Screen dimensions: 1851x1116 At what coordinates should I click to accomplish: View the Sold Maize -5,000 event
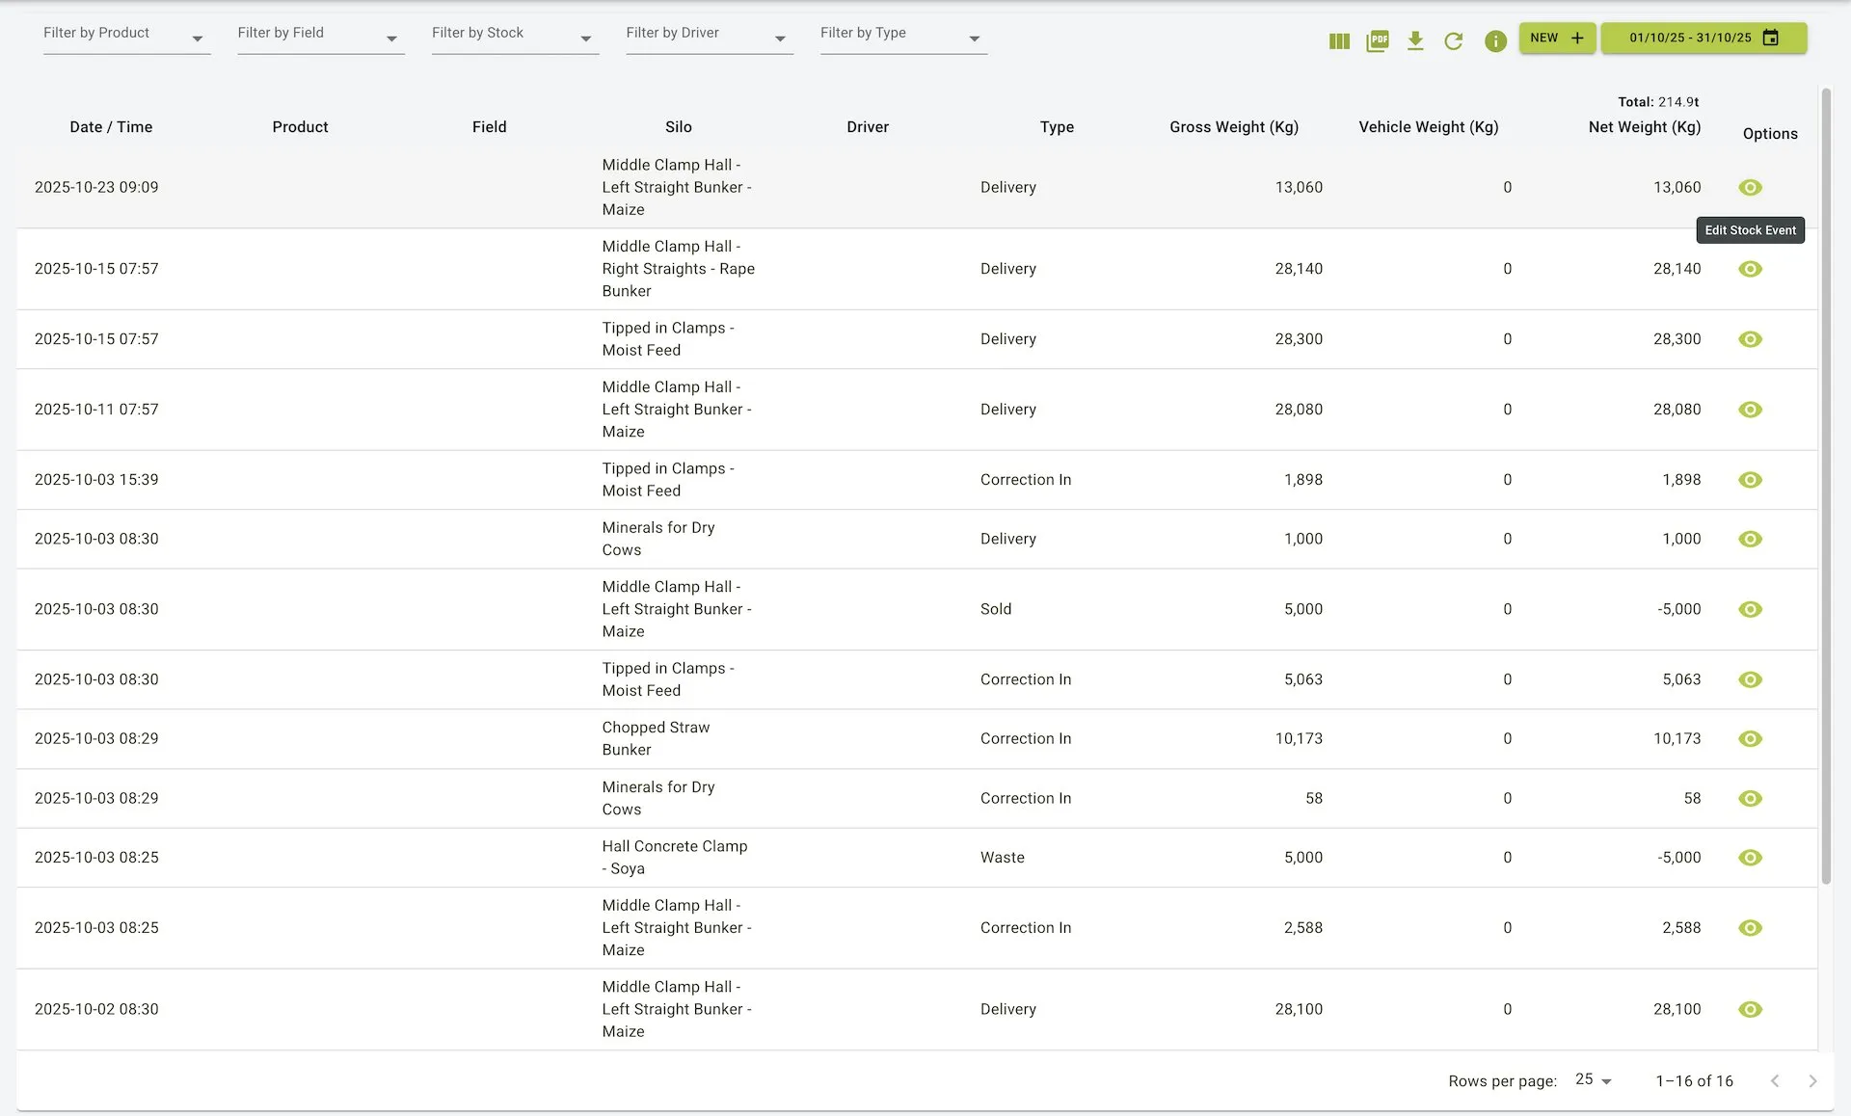point(1750,609)
